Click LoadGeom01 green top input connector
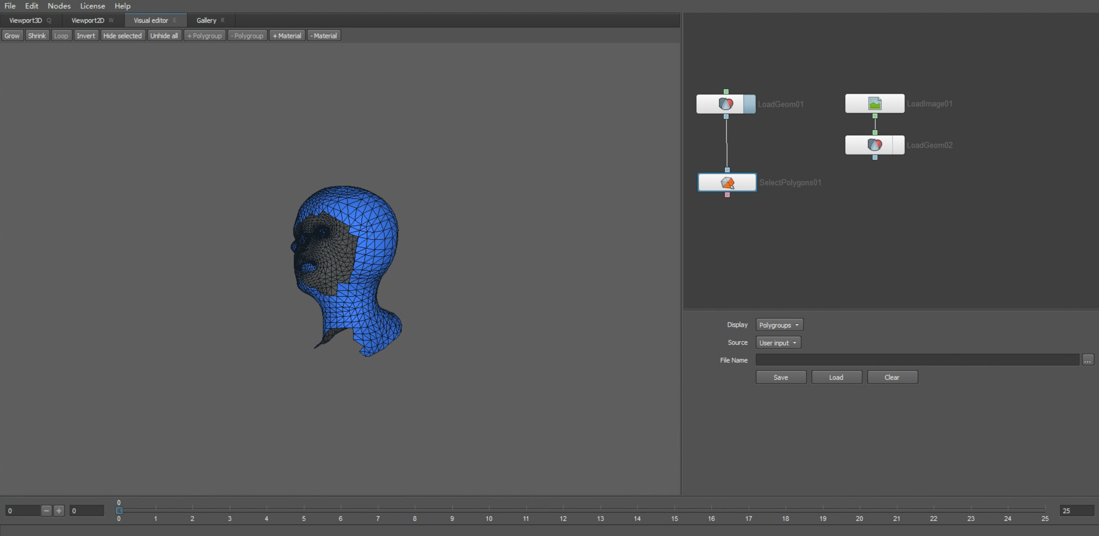The height and width of the screenshot is (536, 1099). (x=726, y=92)
